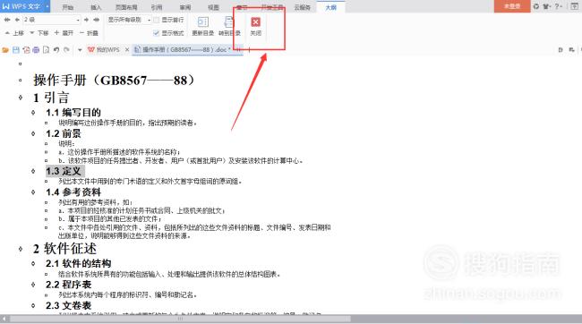Click the outline marker beside 2.1 软件的结构
582x324 pixels.
(33, 263)
